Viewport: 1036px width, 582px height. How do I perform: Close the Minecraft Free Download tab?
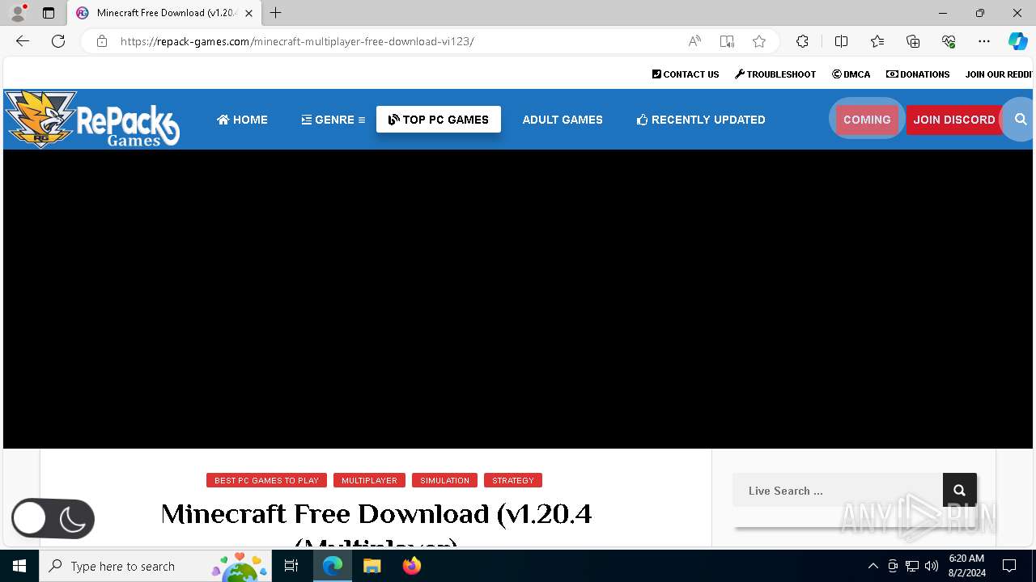(248, 13)
